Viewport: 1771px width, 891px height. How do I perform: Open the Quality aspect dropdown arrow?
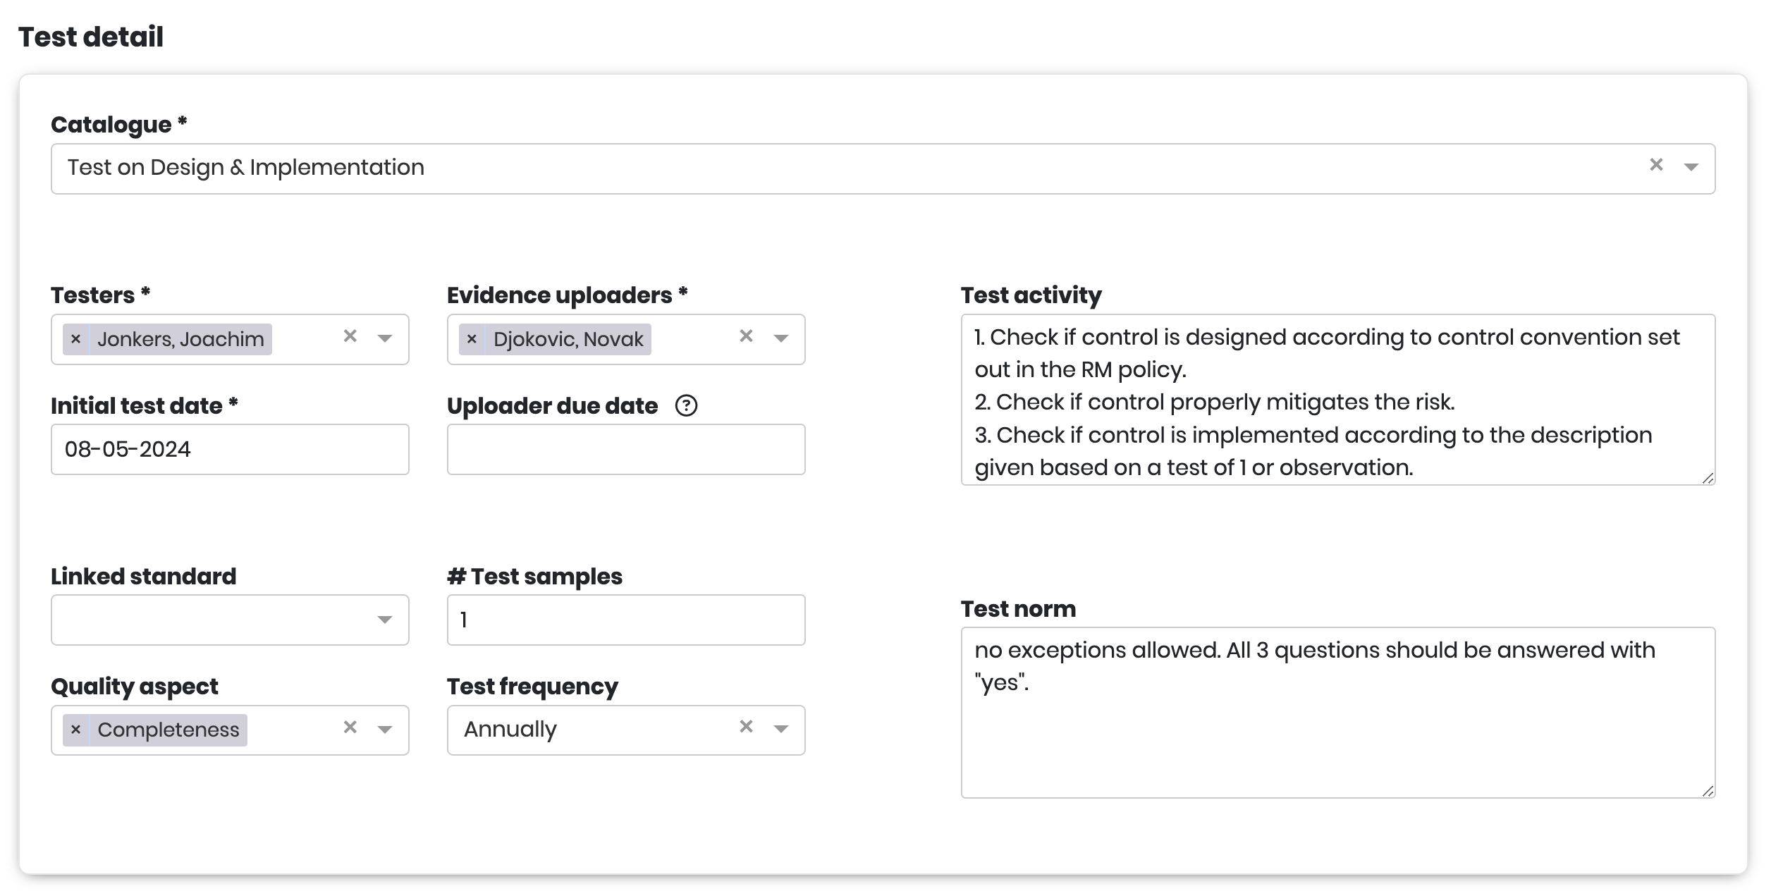pos(384,730)
